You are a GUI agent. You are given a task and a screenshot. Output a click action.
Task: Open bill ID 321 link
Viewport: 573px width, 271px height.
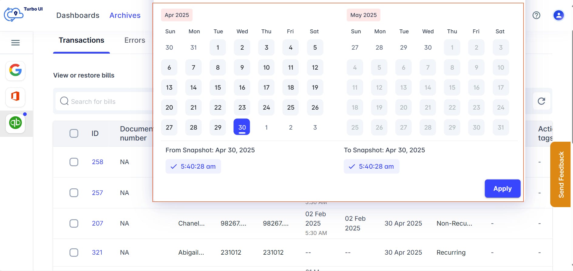coord(97,253)
